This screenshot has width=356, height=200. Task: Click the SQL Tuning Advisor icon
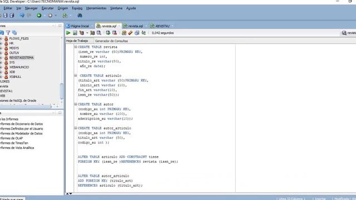99,33
